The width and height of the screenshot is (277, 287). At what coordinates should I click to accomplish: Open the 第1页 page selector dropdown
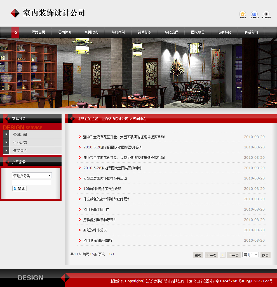[250, 255]
